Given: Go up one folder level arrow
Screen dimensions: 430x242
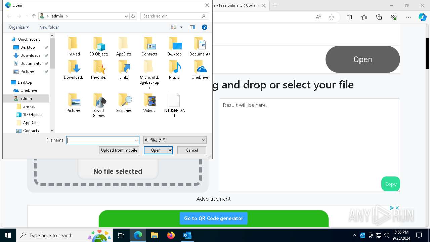Looking at the screenshot, I should click(x=34, y=16).
